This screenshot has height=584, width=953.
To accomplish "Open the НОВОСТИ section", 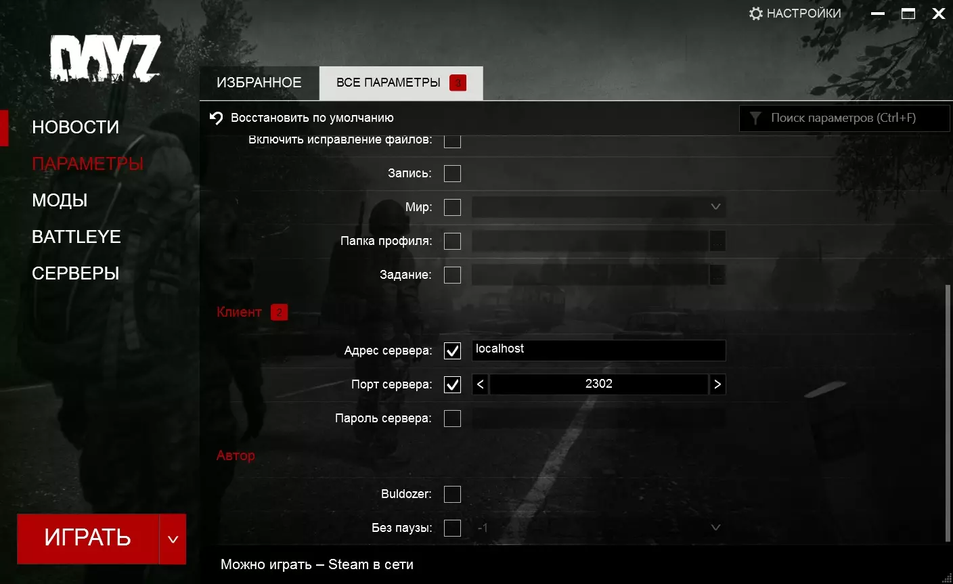I will pos(75,127).
